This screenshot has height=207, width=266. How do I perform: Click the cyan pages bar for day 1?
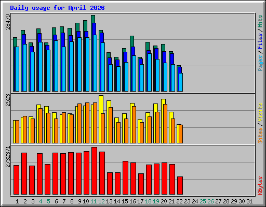pos(17,69)
